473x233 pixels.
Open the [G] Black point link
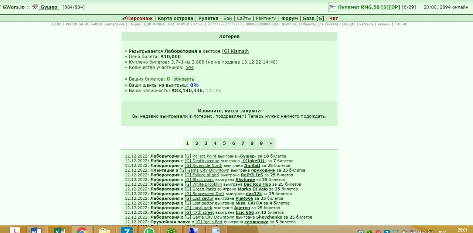coord(200,179)
